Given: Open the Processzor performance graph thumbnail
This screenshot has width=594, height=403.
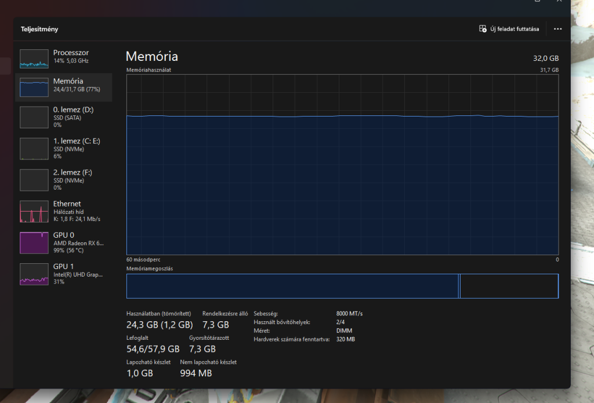Looking at the screenshot, I should pyautogui.click(x=35, y=58).
